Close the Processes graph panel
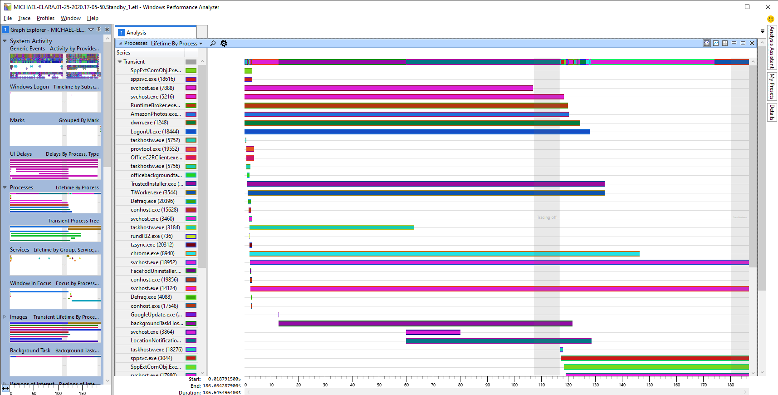 [x=752, y=43]
